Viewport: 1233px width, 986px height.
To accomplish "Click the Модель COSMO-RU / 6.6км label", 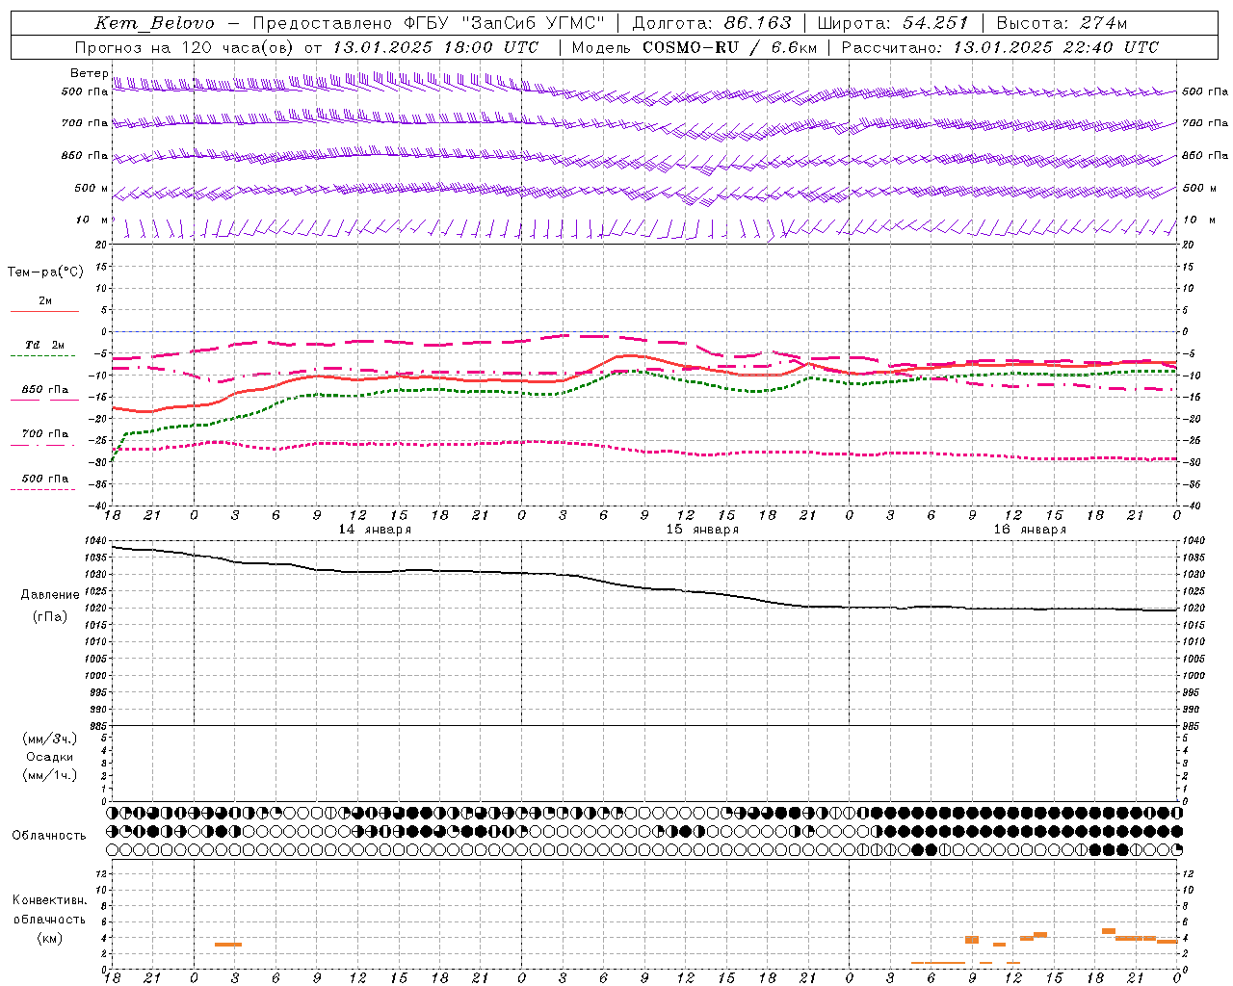I will click(x=695, y=47).
